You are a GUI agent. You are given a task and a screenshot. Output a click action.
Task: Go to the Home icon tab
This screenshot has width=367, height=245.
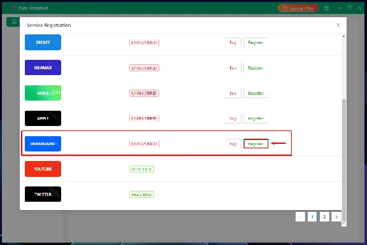click(x=14, y=22)
